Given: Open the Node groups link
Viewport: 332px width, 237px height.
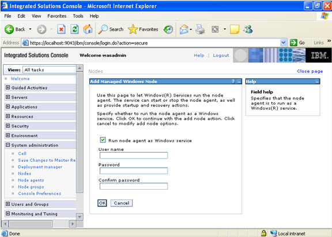Looking at the screenshot, I should pyautogui.click(x=31, y=187).
